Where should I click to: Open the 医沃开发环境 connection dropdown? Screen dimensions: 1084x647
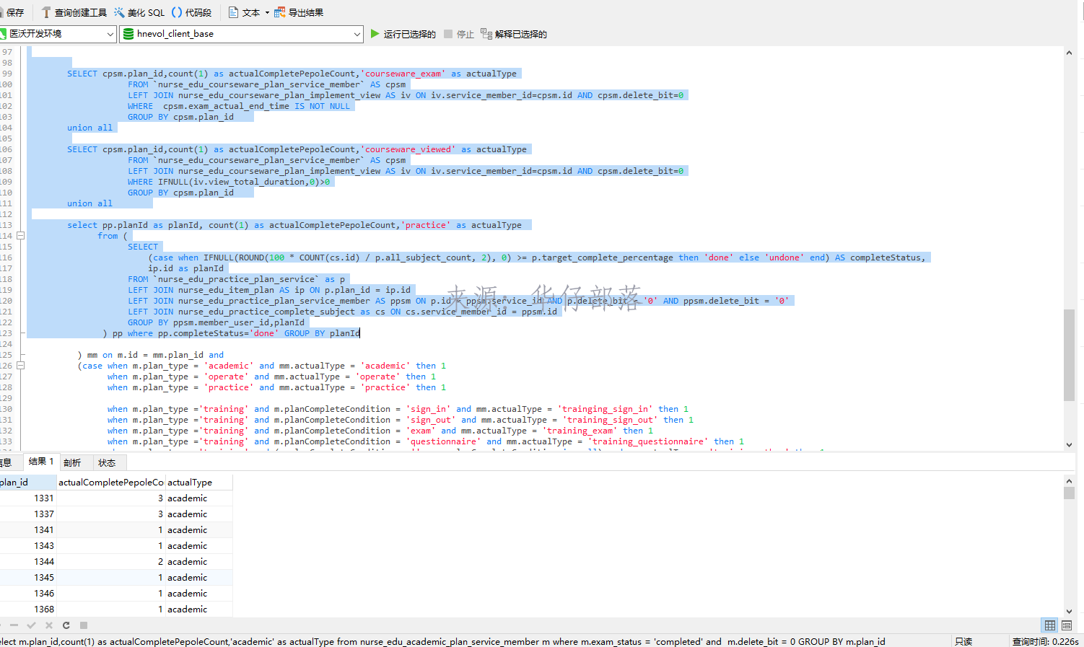coord(110,34)
